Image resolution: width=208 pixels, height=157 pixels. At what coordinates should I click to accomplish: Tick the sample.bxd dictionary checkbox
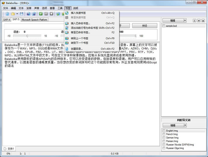click(x=164, y=26)
